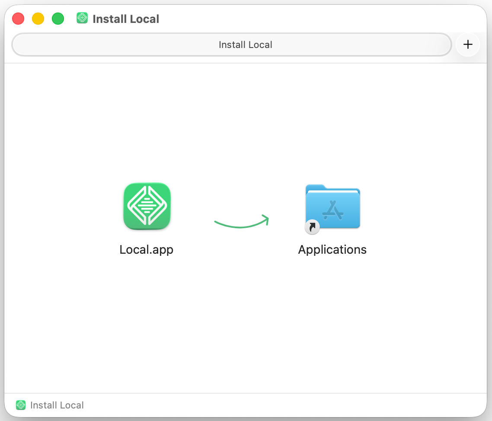Viewport: 492px width, 421px height.
Task: Select the Install Local tab
Action: [x=232, y=45]
